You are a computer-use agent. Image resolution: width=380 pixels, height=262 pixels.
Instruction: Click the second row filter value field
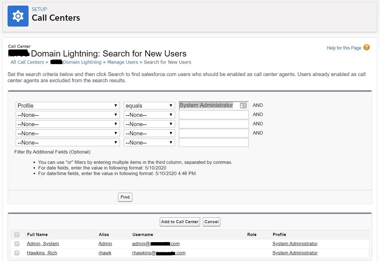(x=214, y=115)
